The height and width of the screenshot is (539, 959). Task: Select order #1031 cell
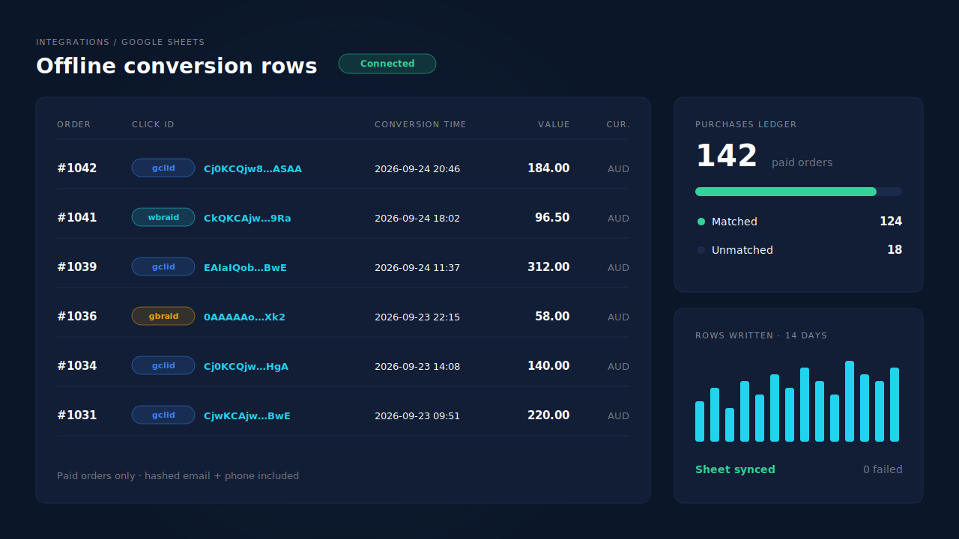77,415
